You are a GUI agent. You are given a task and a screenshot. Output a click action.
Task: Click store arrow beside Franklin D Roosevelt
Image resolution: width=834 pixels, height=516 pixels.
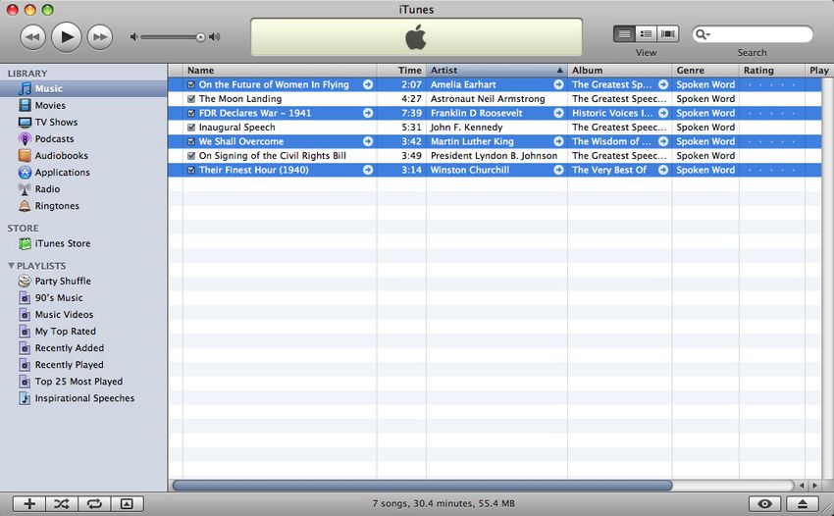coord(558,114)
